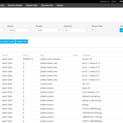Open the System menu item

point(60,5)
